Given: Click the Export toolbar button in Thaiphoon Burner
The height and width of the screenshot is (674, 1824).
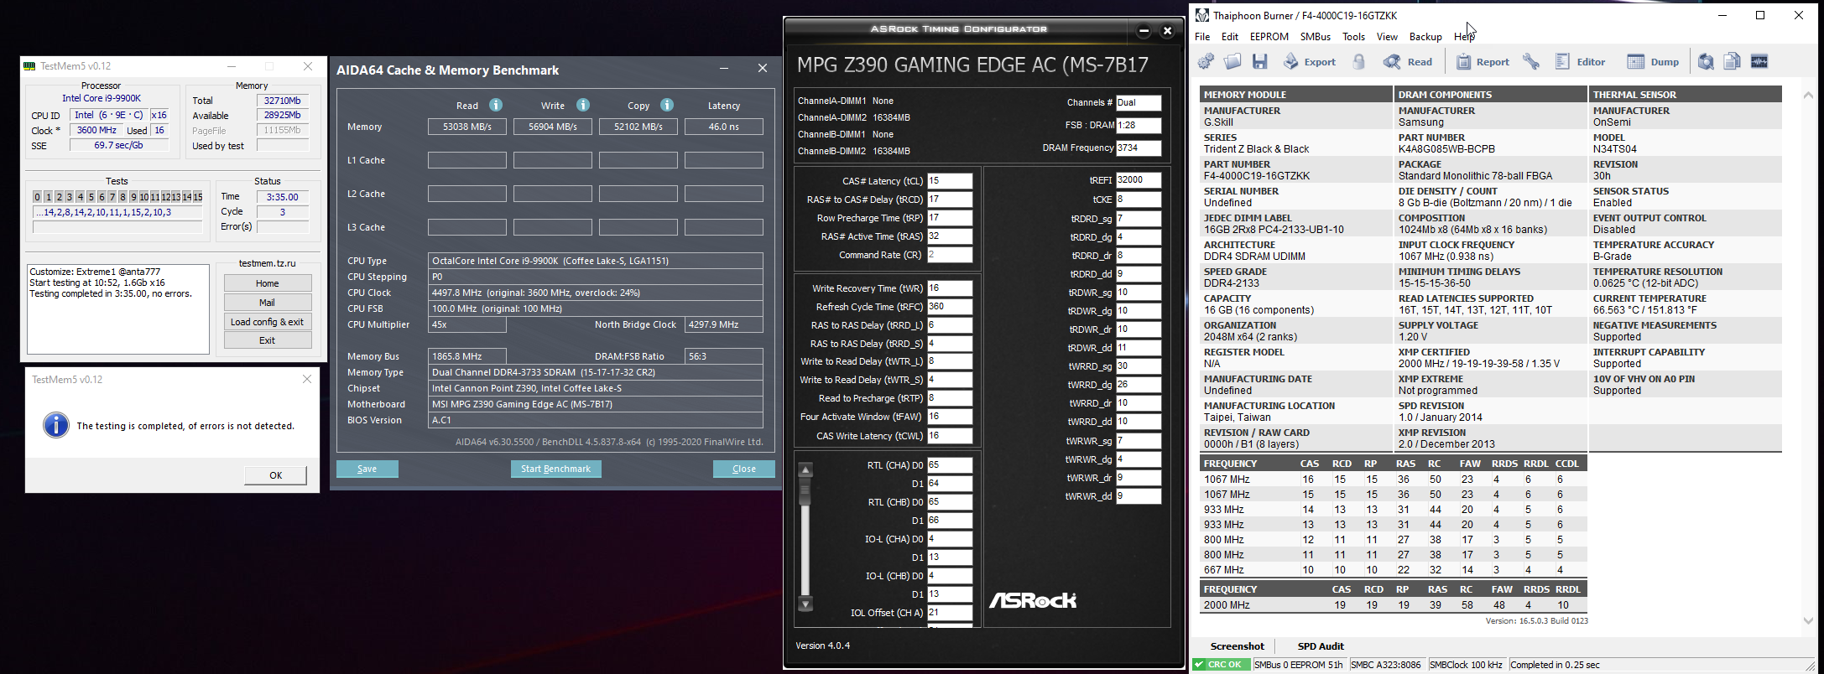Looking at the screenshot, I should pyautogui.click(x=1310, y=61).
